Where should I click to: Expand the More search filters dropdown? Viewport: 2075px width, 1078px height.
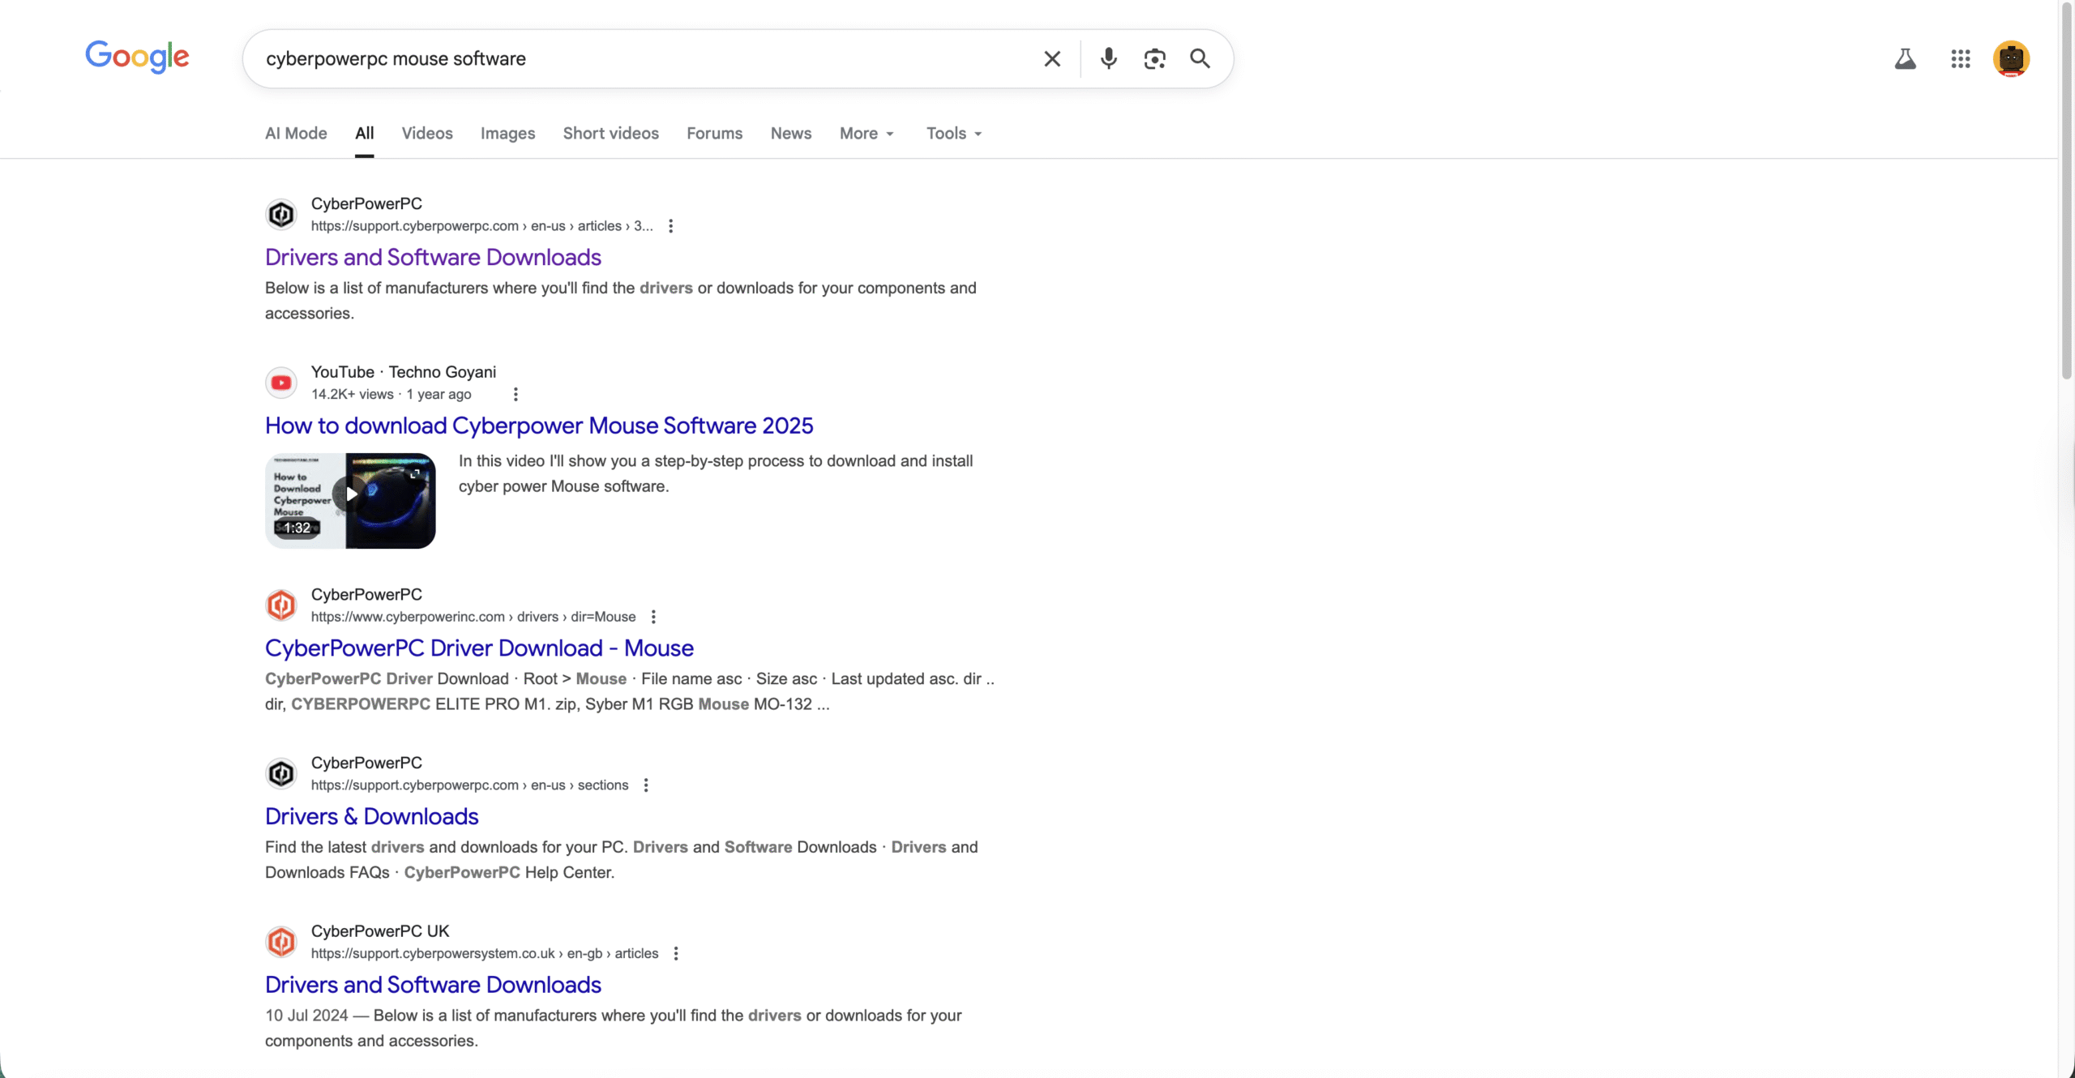pyautogui.click(x=866, y=134)
